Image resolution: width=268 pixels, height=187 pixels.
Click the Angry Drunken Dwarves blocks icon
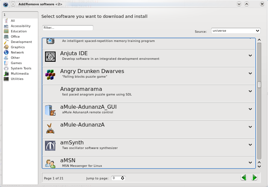coord(50,75)
